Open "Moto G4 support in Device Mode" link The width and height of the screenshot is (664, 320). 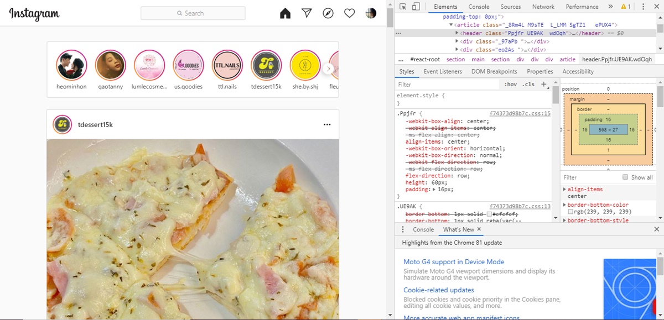pos(454,262)
